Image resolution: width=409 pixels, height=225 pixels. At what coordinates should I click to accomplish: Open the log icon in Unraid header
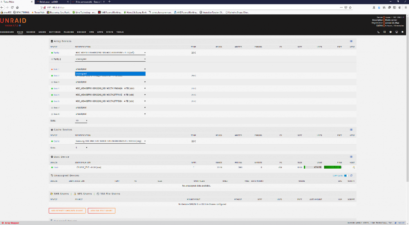pyautogui.click(x=402, y=32)
